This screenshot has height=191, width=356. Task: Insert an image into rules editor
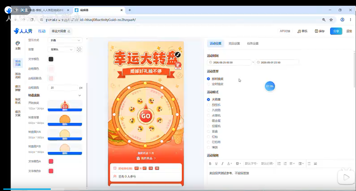(315, 164)
